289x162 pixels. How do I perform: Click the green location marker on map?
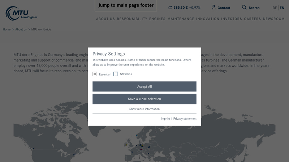click(142, 146)
